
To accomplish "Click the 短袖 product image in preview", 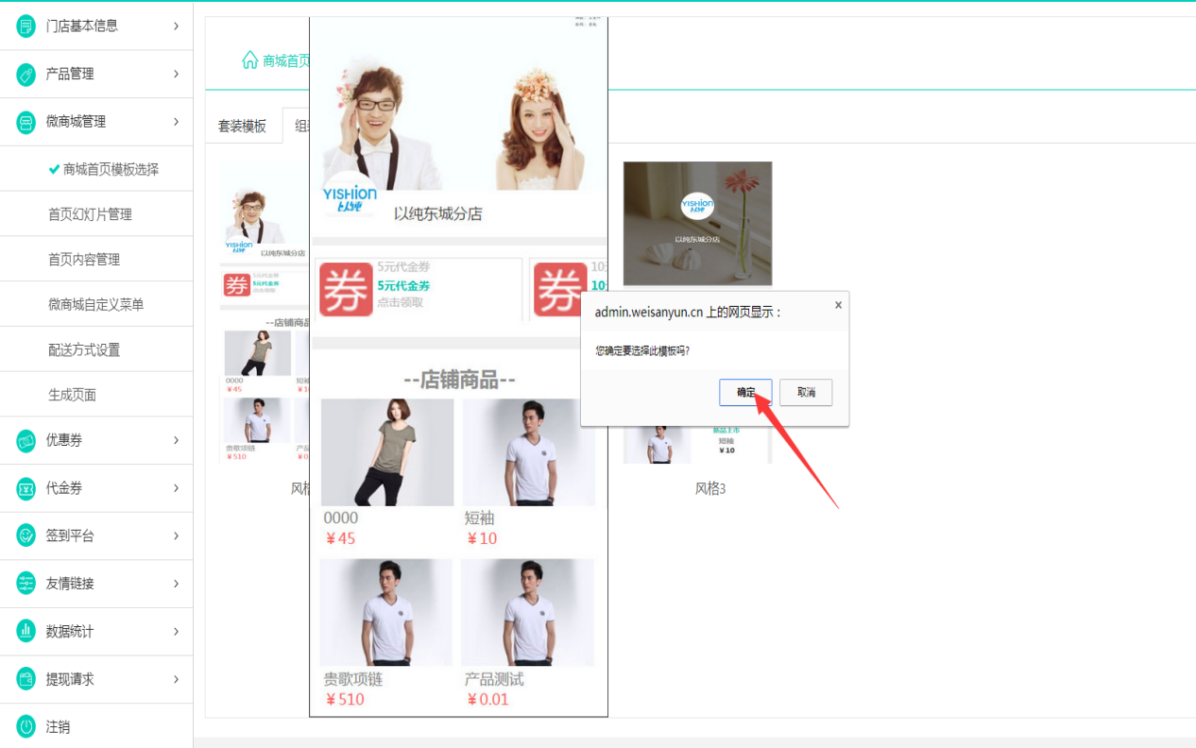I will (x=529, y=452).
